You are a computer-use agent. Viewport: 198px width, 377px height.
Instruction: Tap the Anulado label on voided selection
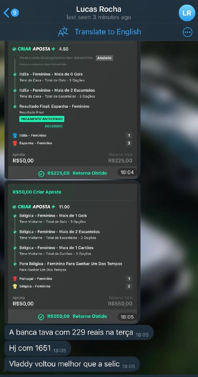click(x=104, y=58)
